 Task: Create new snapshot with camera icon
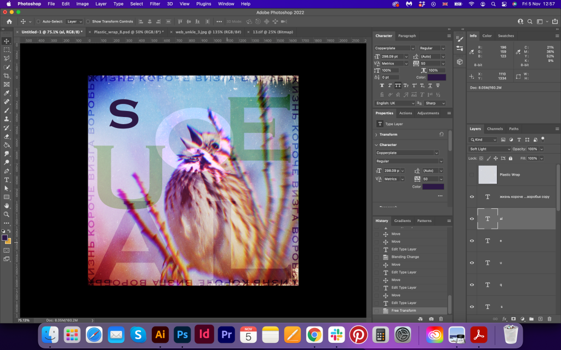point(431,318)
